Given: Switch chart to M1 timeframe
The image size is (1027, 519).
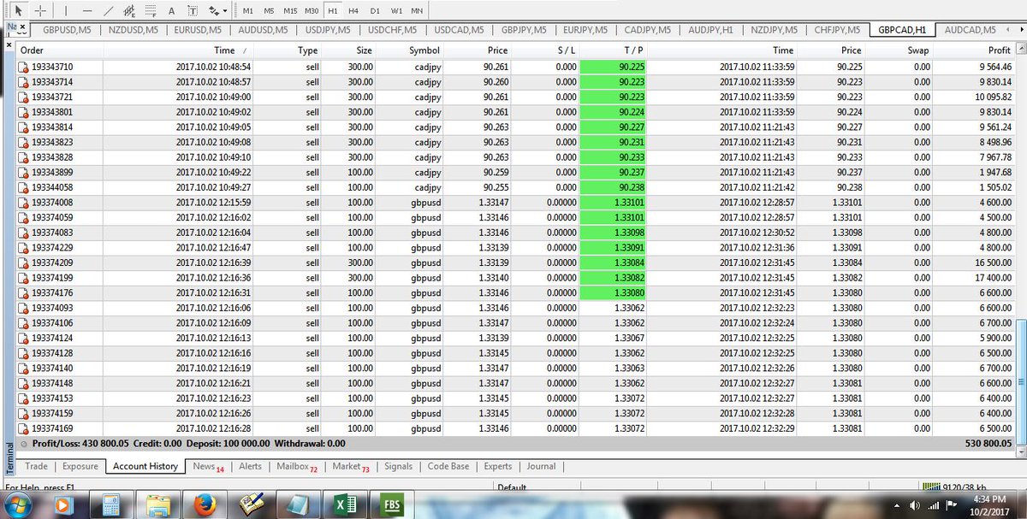Looking at the screenshot, I should pos(247,10).
